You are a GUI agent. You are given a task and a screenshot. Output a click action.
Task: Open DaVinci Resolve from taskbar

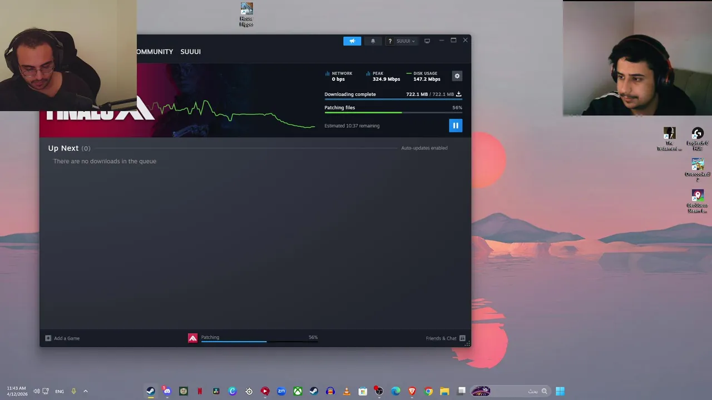[216, 391]
